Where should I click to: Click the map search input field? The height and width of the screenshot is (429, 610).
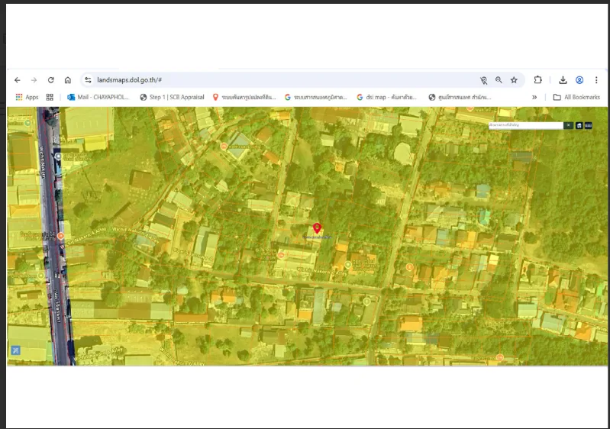click(x=525, y=125)
